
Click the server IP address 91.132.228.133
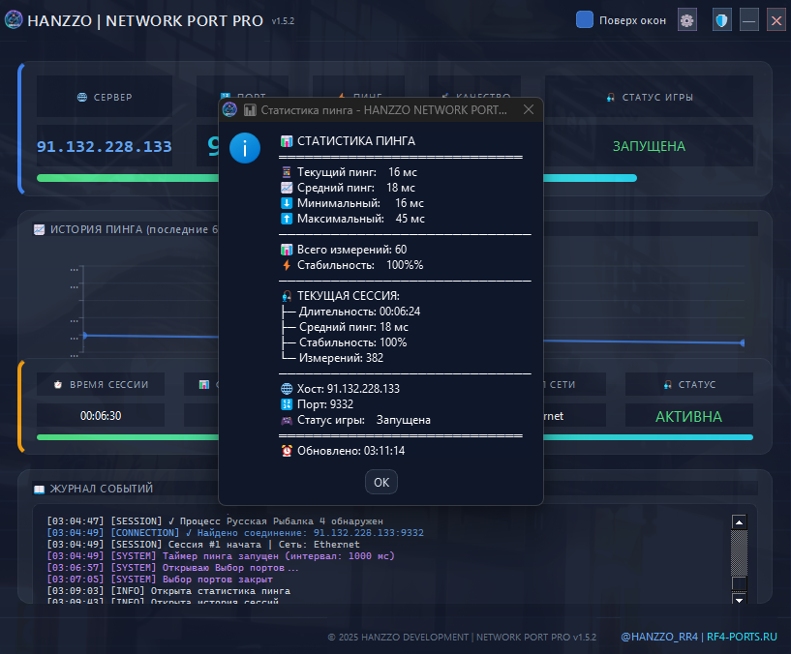(105, 147)
